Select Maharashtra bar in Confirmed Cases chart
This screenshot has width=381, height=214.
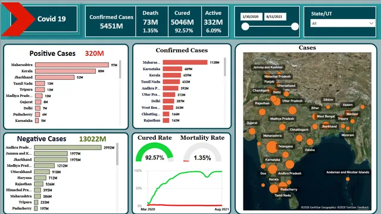185,62
